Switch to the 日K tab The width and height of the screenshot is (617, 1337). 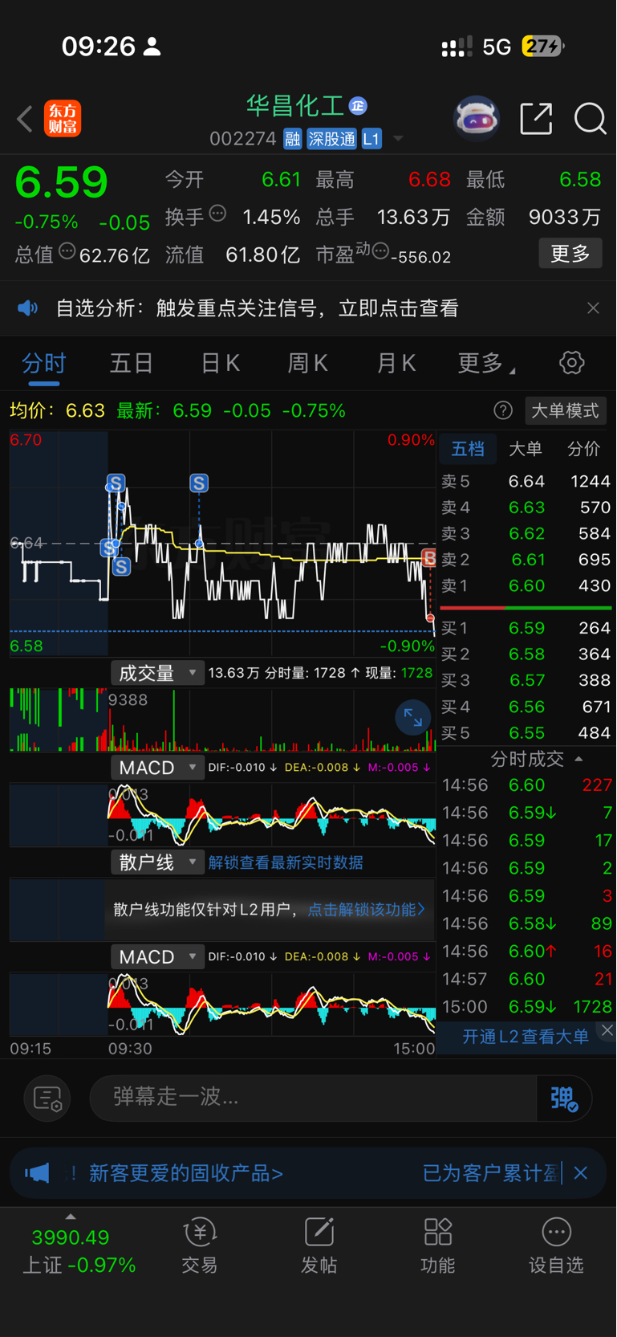(x=221, y=363)
